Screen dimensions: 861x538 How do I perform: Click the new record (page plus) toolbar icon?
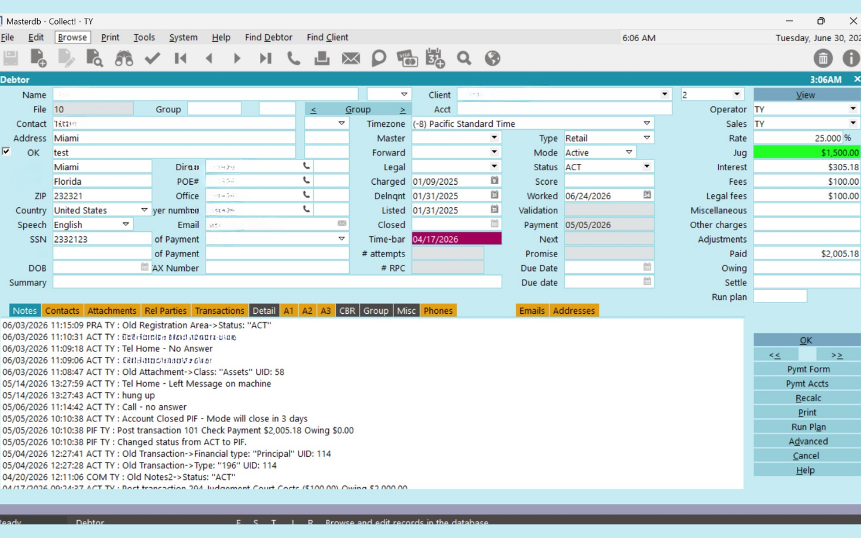(38, 59)
